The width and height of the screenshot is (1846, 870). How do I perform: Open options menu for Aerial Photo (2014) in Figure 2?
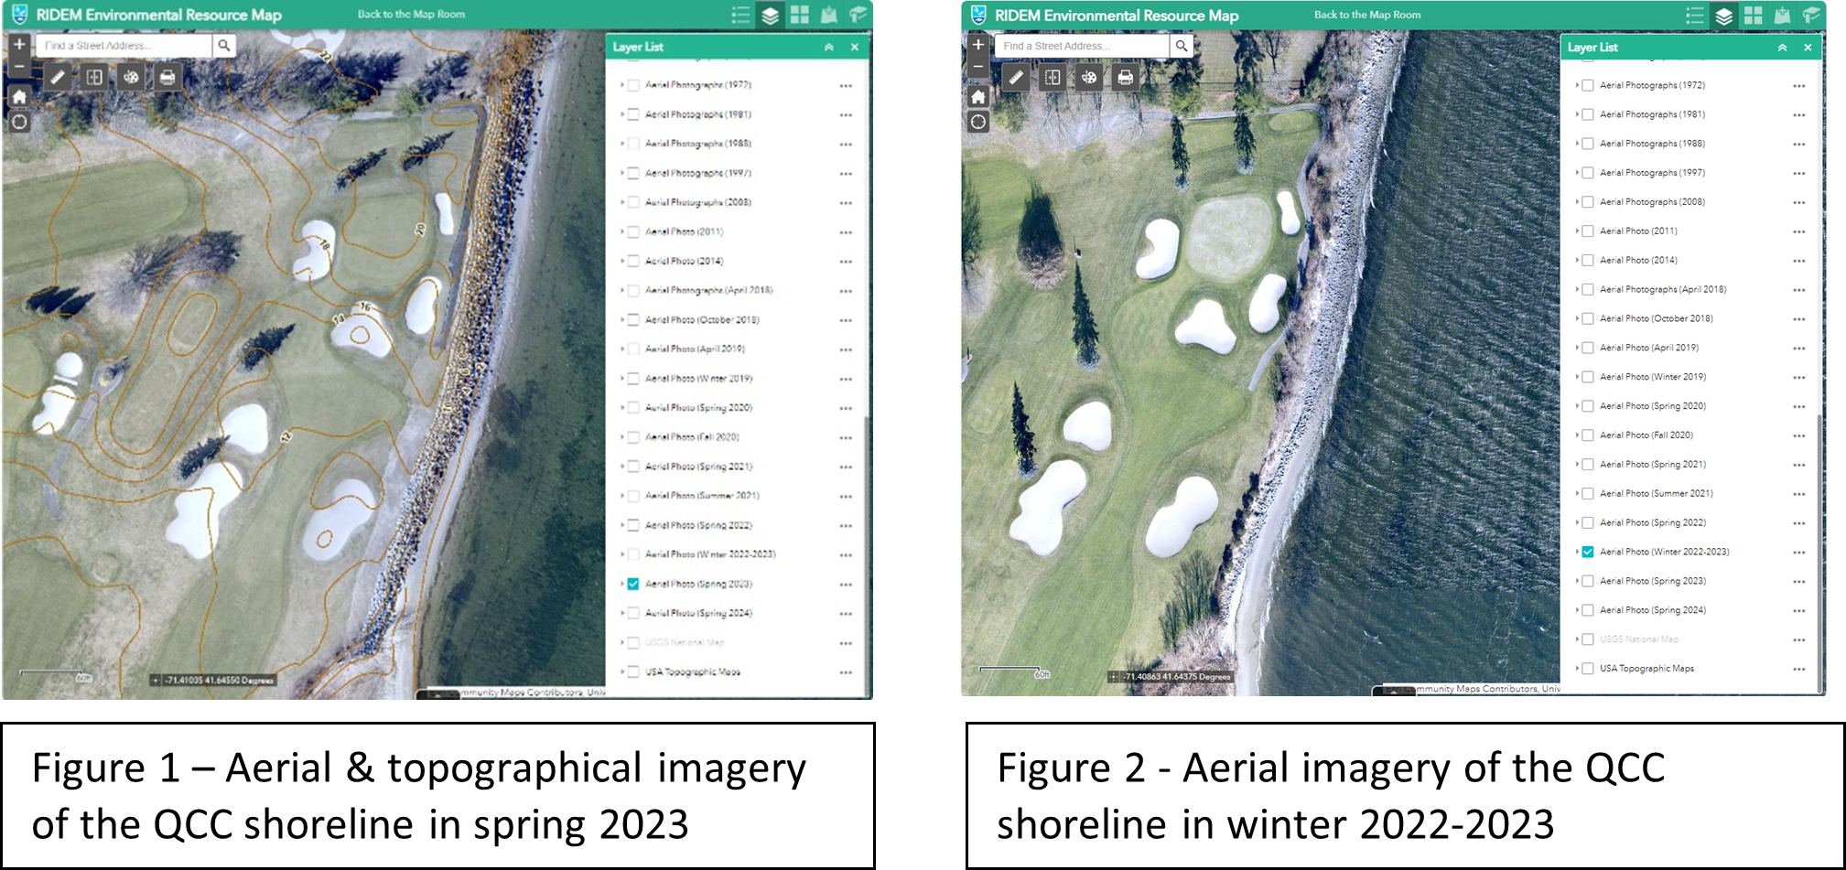(1798, 261)
